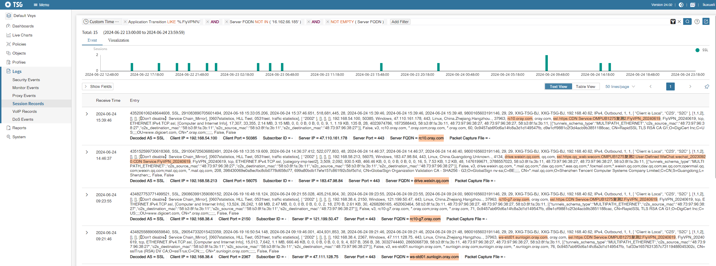The height and width of the screenshot is (266, 716).
Task: Clear all filters with X icon
Action: tap(679, 22)
